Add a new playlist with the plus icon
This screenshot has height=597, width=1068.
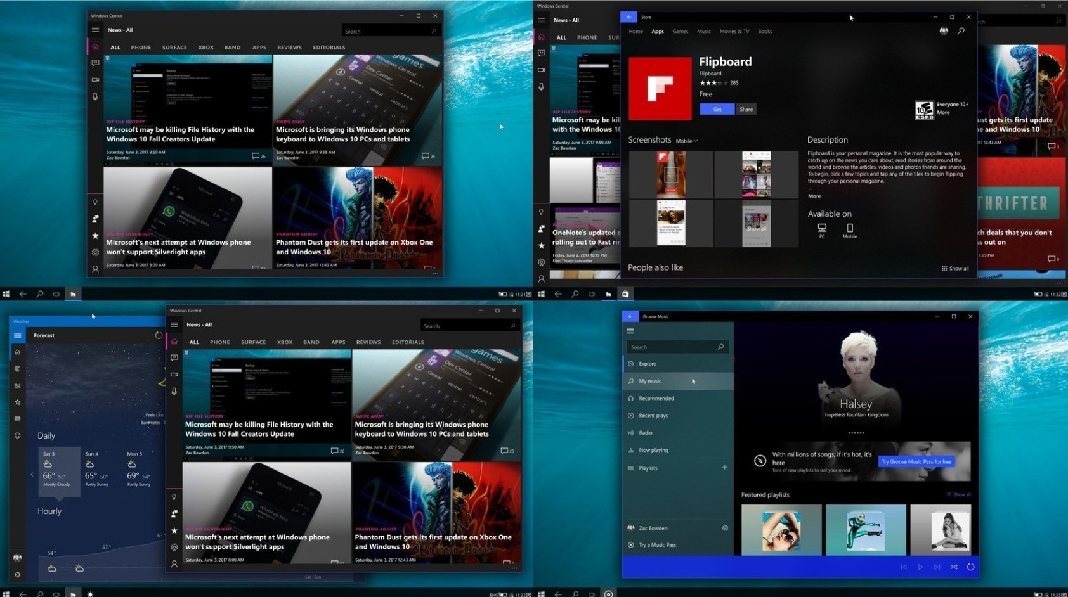pyautogui.click(x=725, y=468)
